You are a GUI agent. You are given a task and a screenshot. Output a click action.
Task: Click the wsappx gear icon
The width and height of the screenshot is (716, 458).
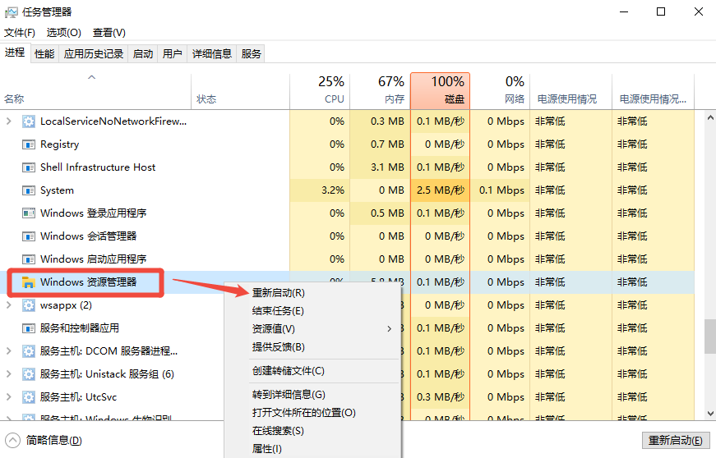click(28, 305)
